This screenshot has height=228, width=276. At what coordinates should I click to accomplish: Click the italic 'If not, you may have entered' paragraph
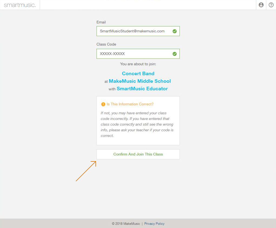[137, 124]
